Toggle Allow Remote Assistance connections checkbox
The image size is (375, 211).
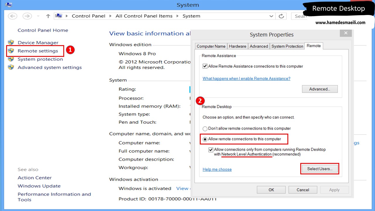point(205,66)
